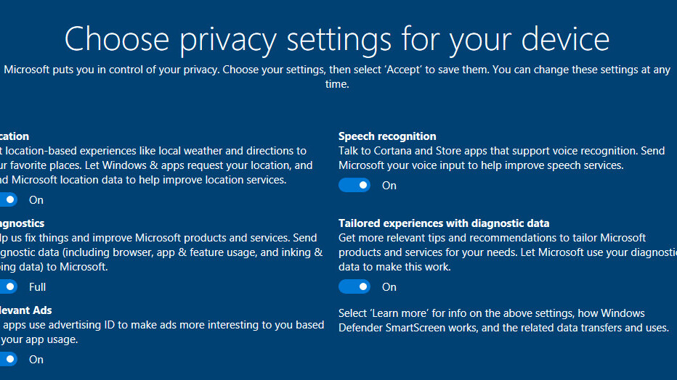Disable Tailored experiences with diagnostic data toggle
The width and height of the screenshot is (677, 380).
coord(354,287)
